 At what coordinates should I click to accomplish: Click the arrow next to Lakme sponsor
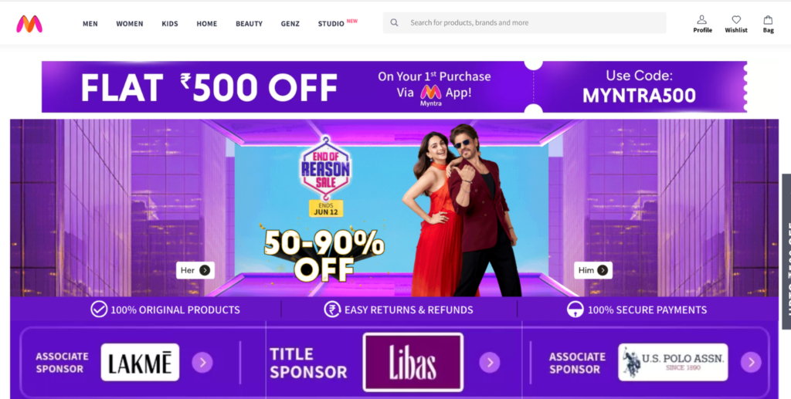[202, 362]
